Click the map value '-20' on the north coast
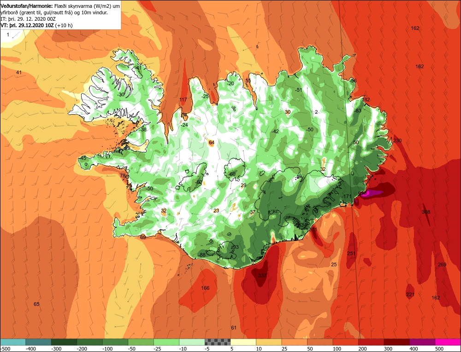Viewport: 461px width, 352px height. coord(230,83)
